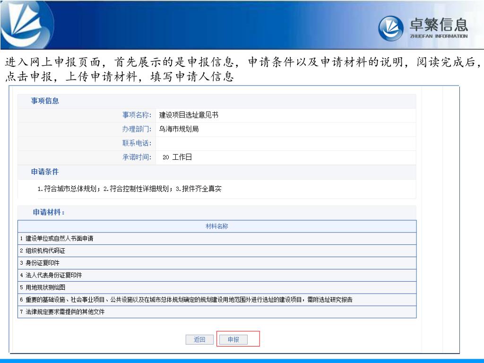Click the 材料名称 table header
This screenshot has height=363, width=484.
217,226
